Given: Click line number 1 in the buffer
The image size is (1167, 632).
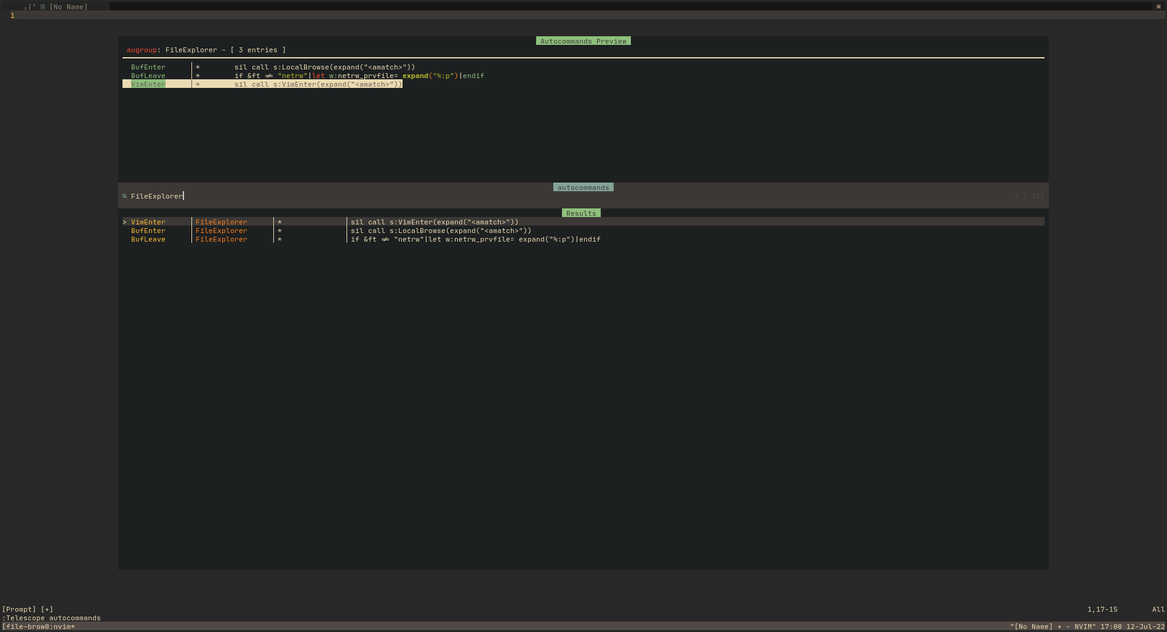Looking at the screenshot, I should click(12, 15).
